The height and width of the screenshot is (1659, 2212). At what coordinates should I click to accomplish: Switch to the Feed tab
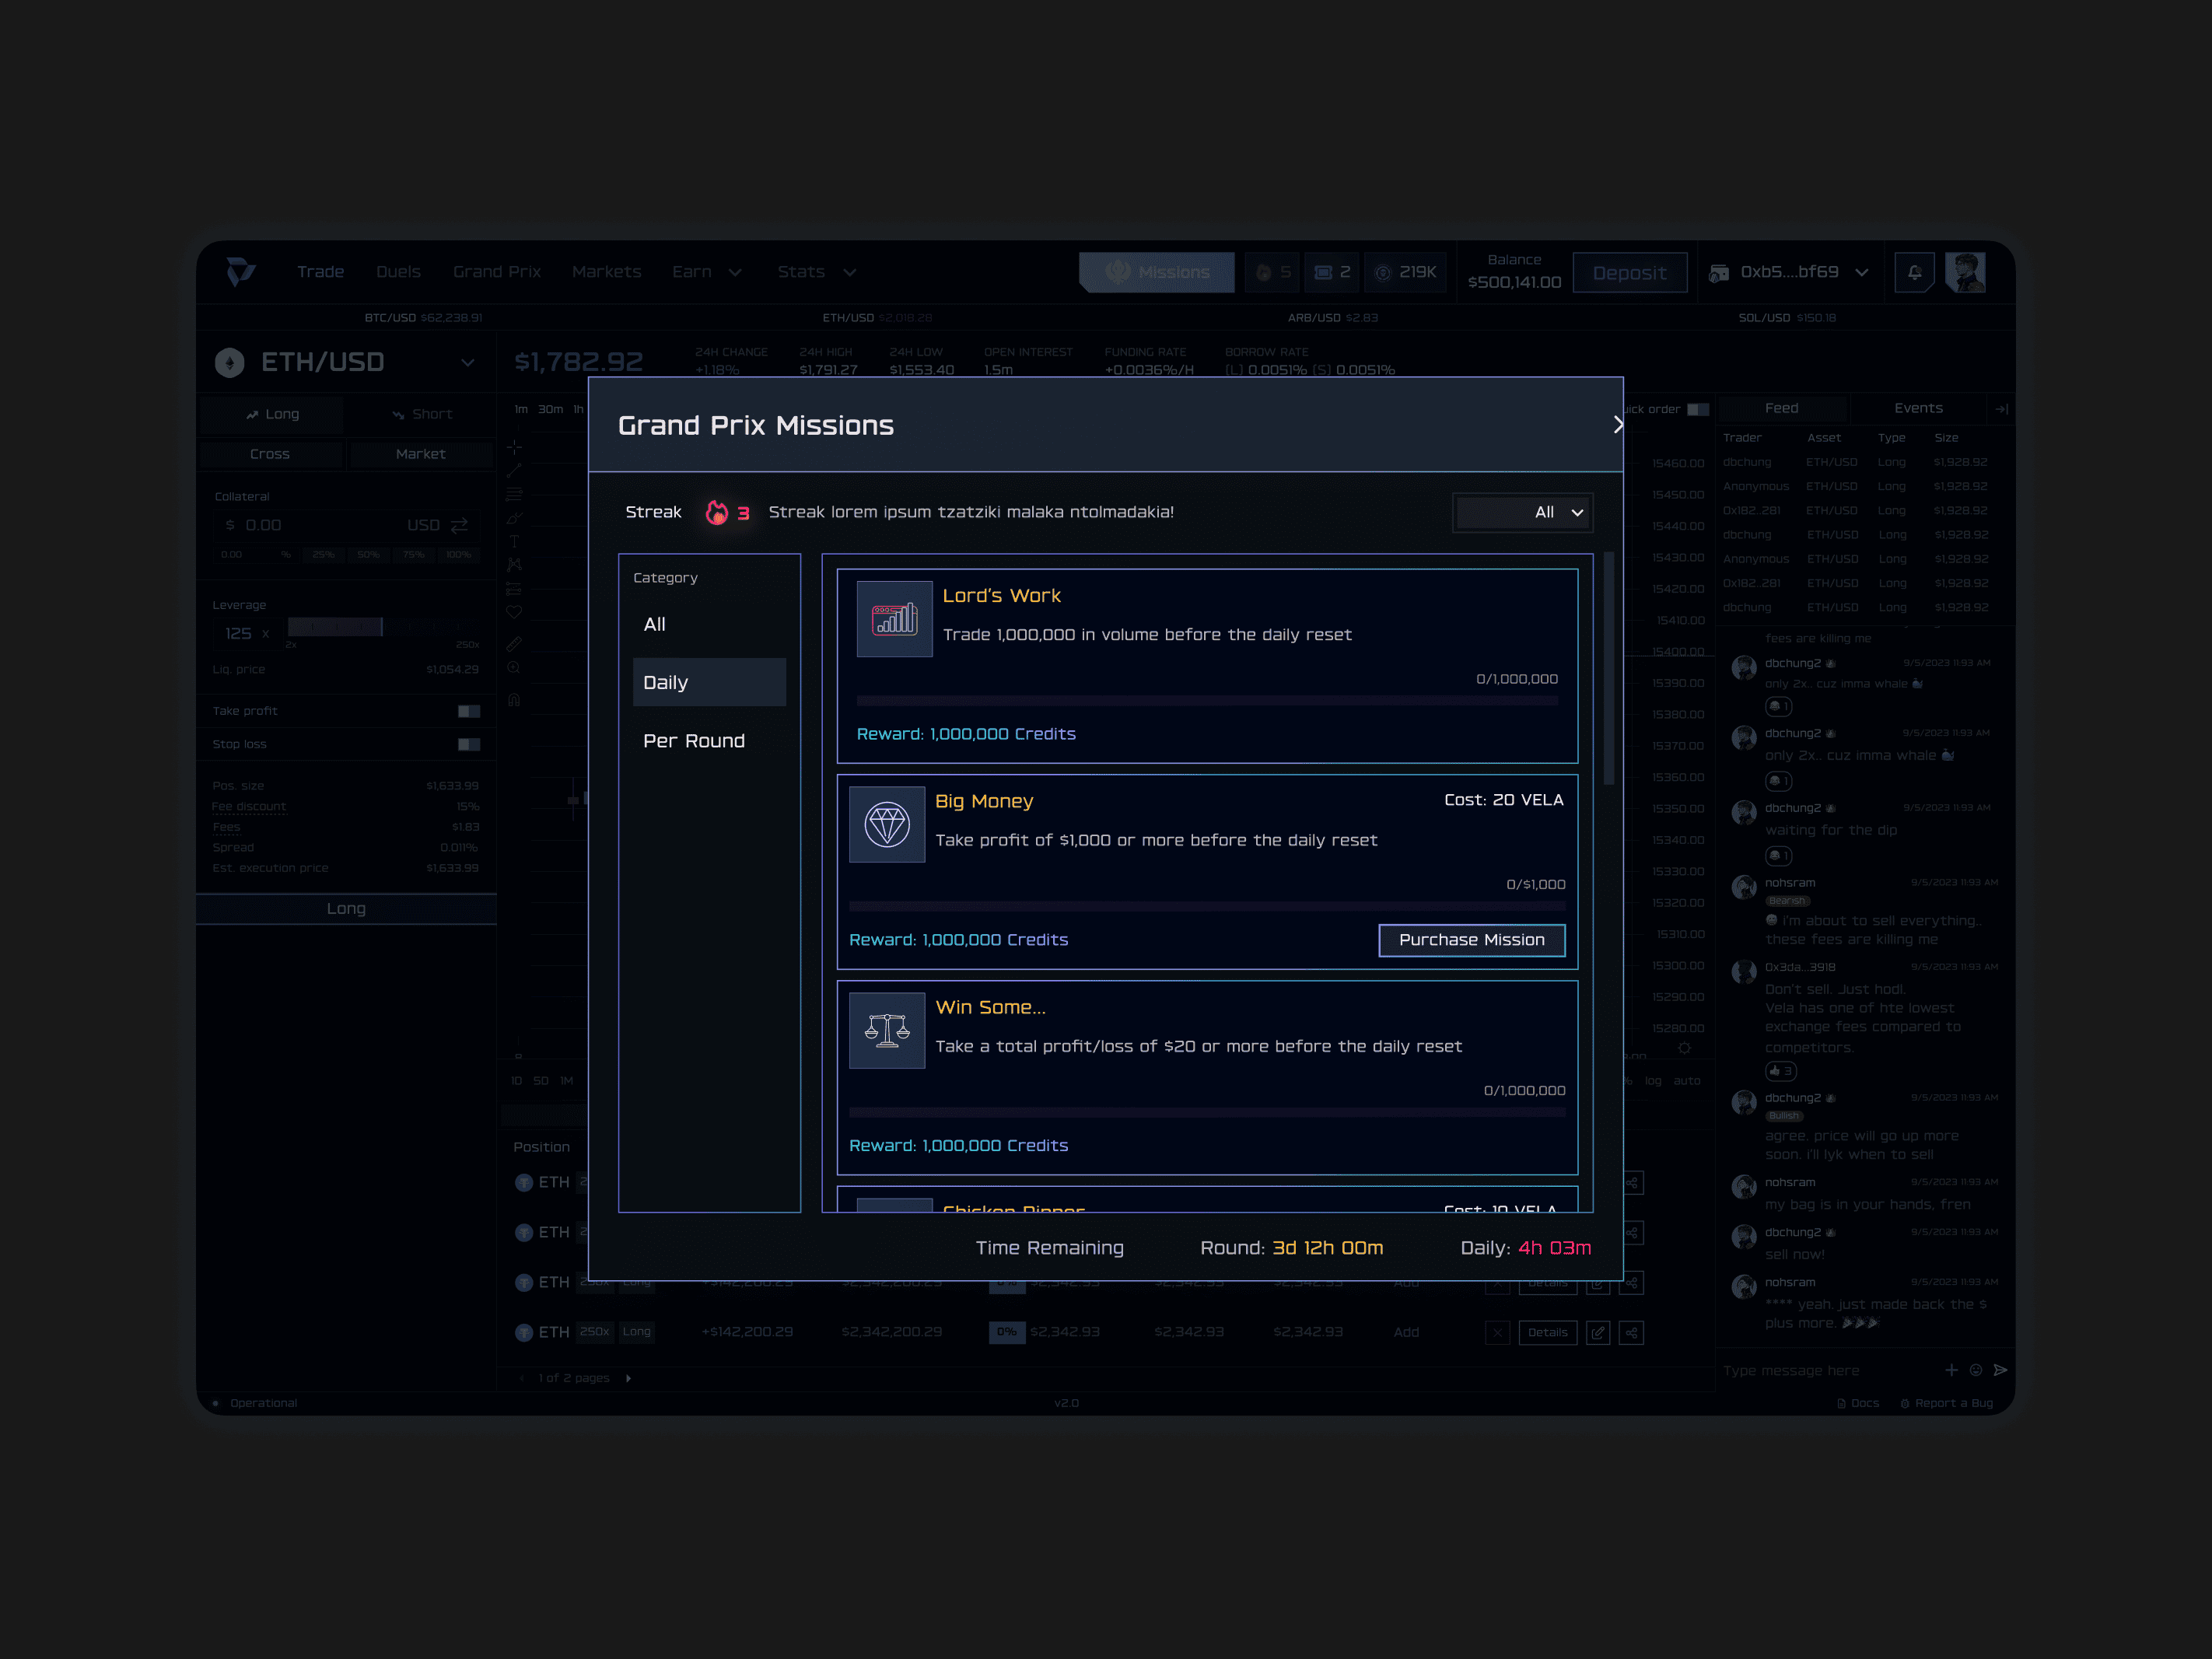point(1781,408)
